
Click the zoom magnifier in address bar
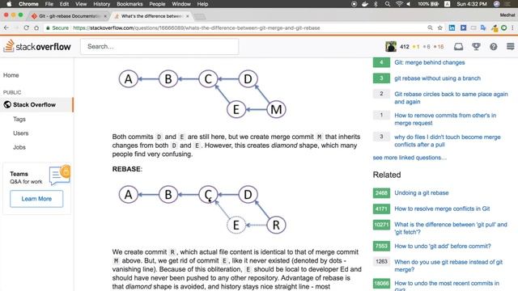(x=430, y=28)
